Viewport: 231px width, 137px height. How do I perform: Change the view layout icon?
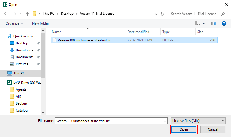click(198, 23)
